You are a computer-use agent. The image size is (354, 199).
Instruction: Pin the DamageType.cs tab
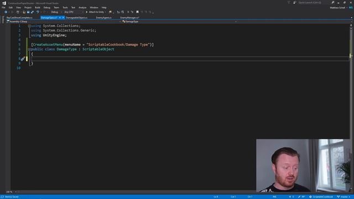60,18
